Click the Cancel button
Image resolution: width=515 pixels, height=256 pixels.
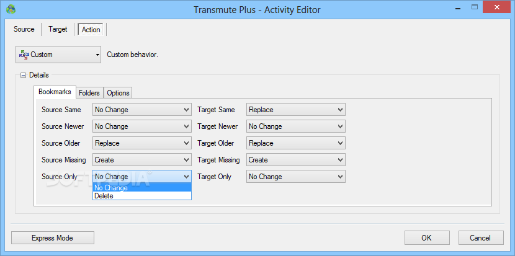[x=481, y=238]
